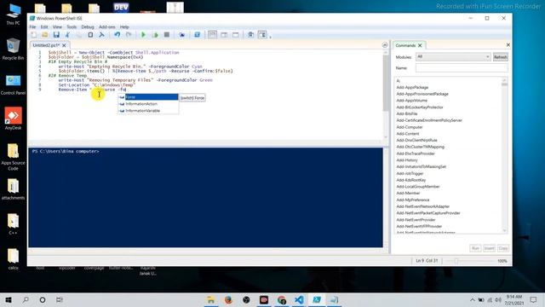
Task: Run the script with the green play icon
Action: tap(143, 35)
